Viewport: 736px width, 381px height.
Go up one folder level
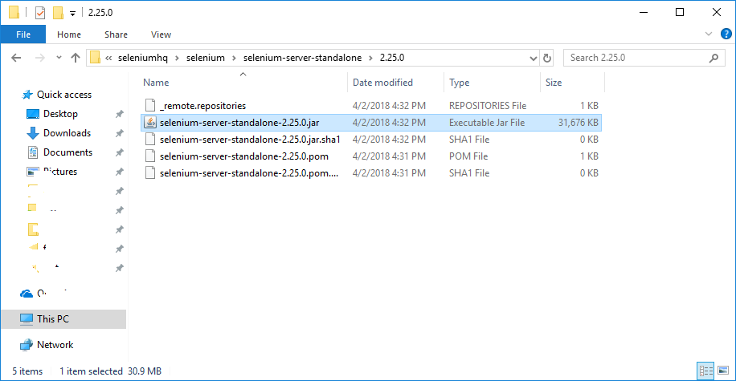75,58
